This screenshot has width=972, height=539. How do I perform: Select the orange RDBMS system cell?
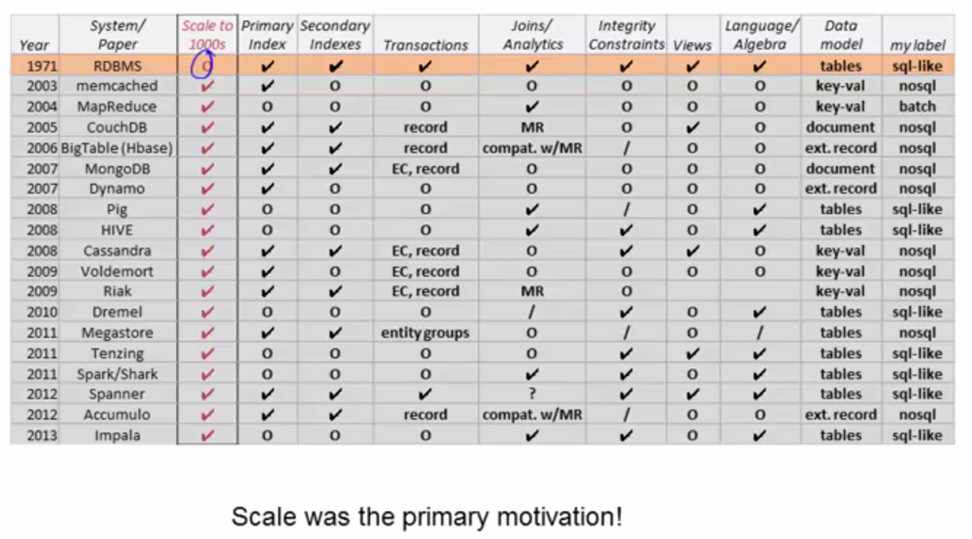coord(117,66)
